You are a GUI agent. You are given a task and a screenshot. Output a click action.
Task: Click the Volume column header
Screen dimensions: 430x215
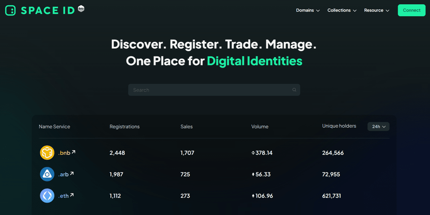[260, 127]
